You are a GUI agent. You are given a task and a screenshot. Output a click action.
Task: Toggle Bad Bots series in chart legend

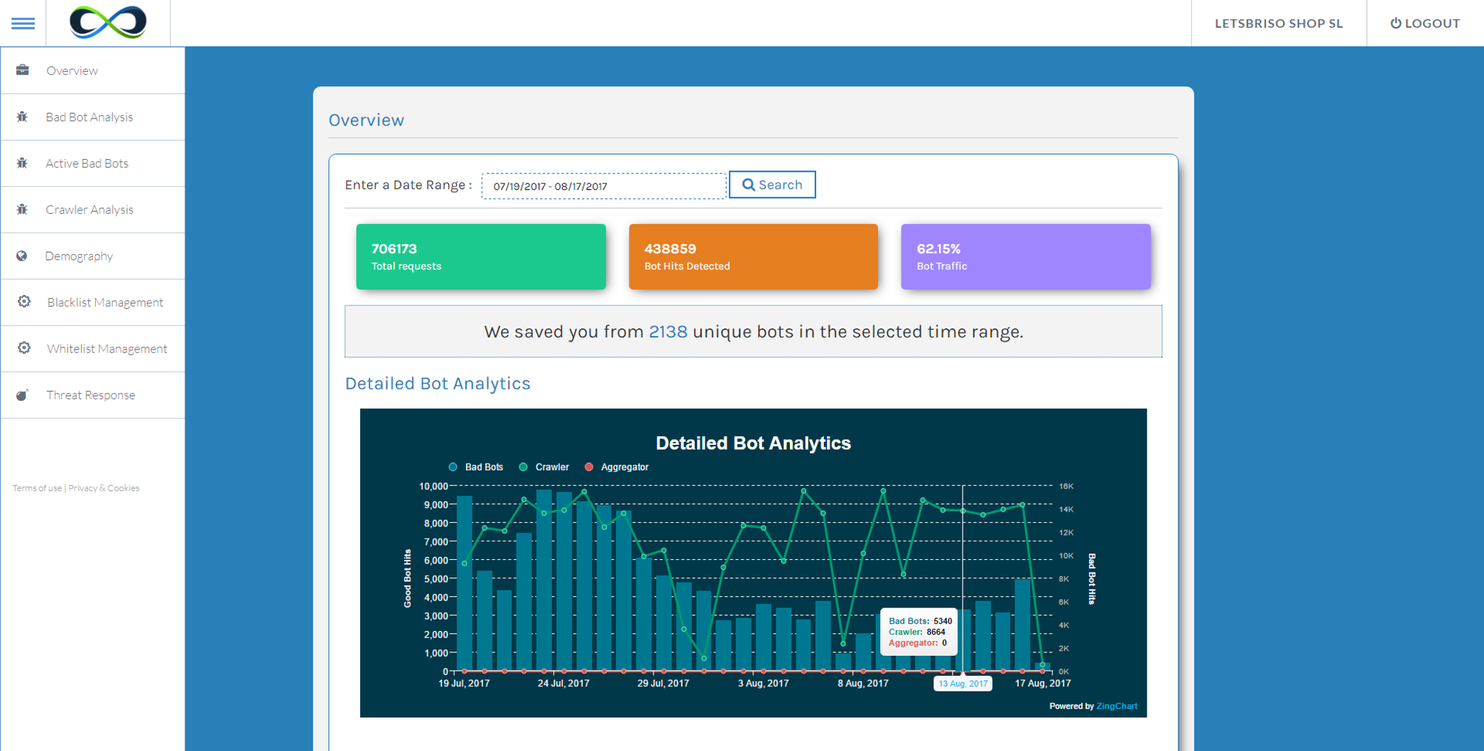(x=484, y=467)
